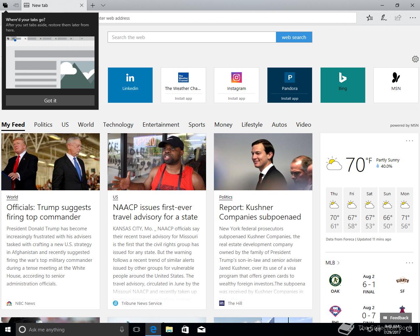Open a new tab with plus button

(93, 5)
